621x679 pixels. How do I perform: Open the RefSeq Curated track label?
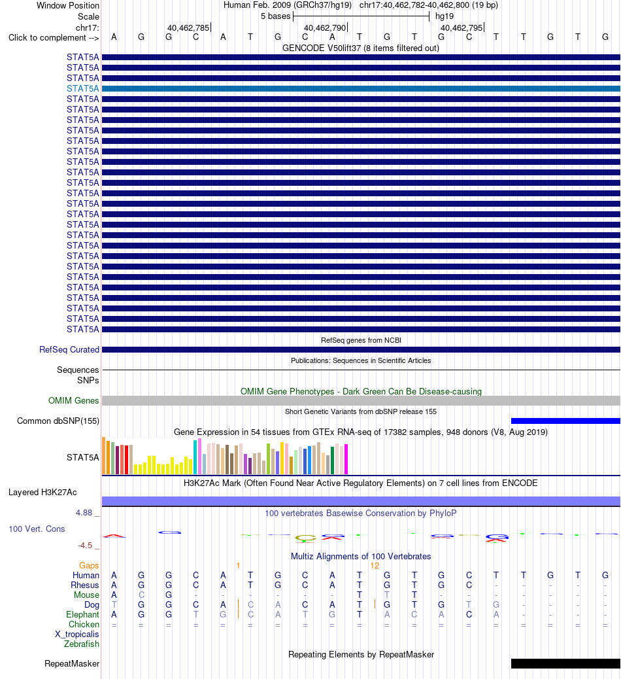69,349
